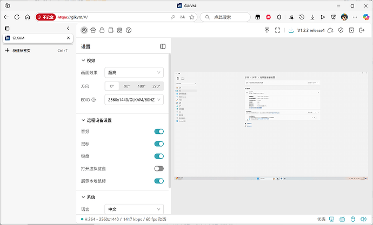Click the shield security icon in toolbar
The image size is (373, 225).
(341, 30)
